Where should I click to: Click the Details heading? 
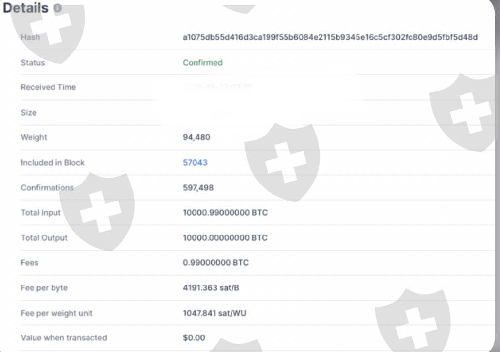26,8
